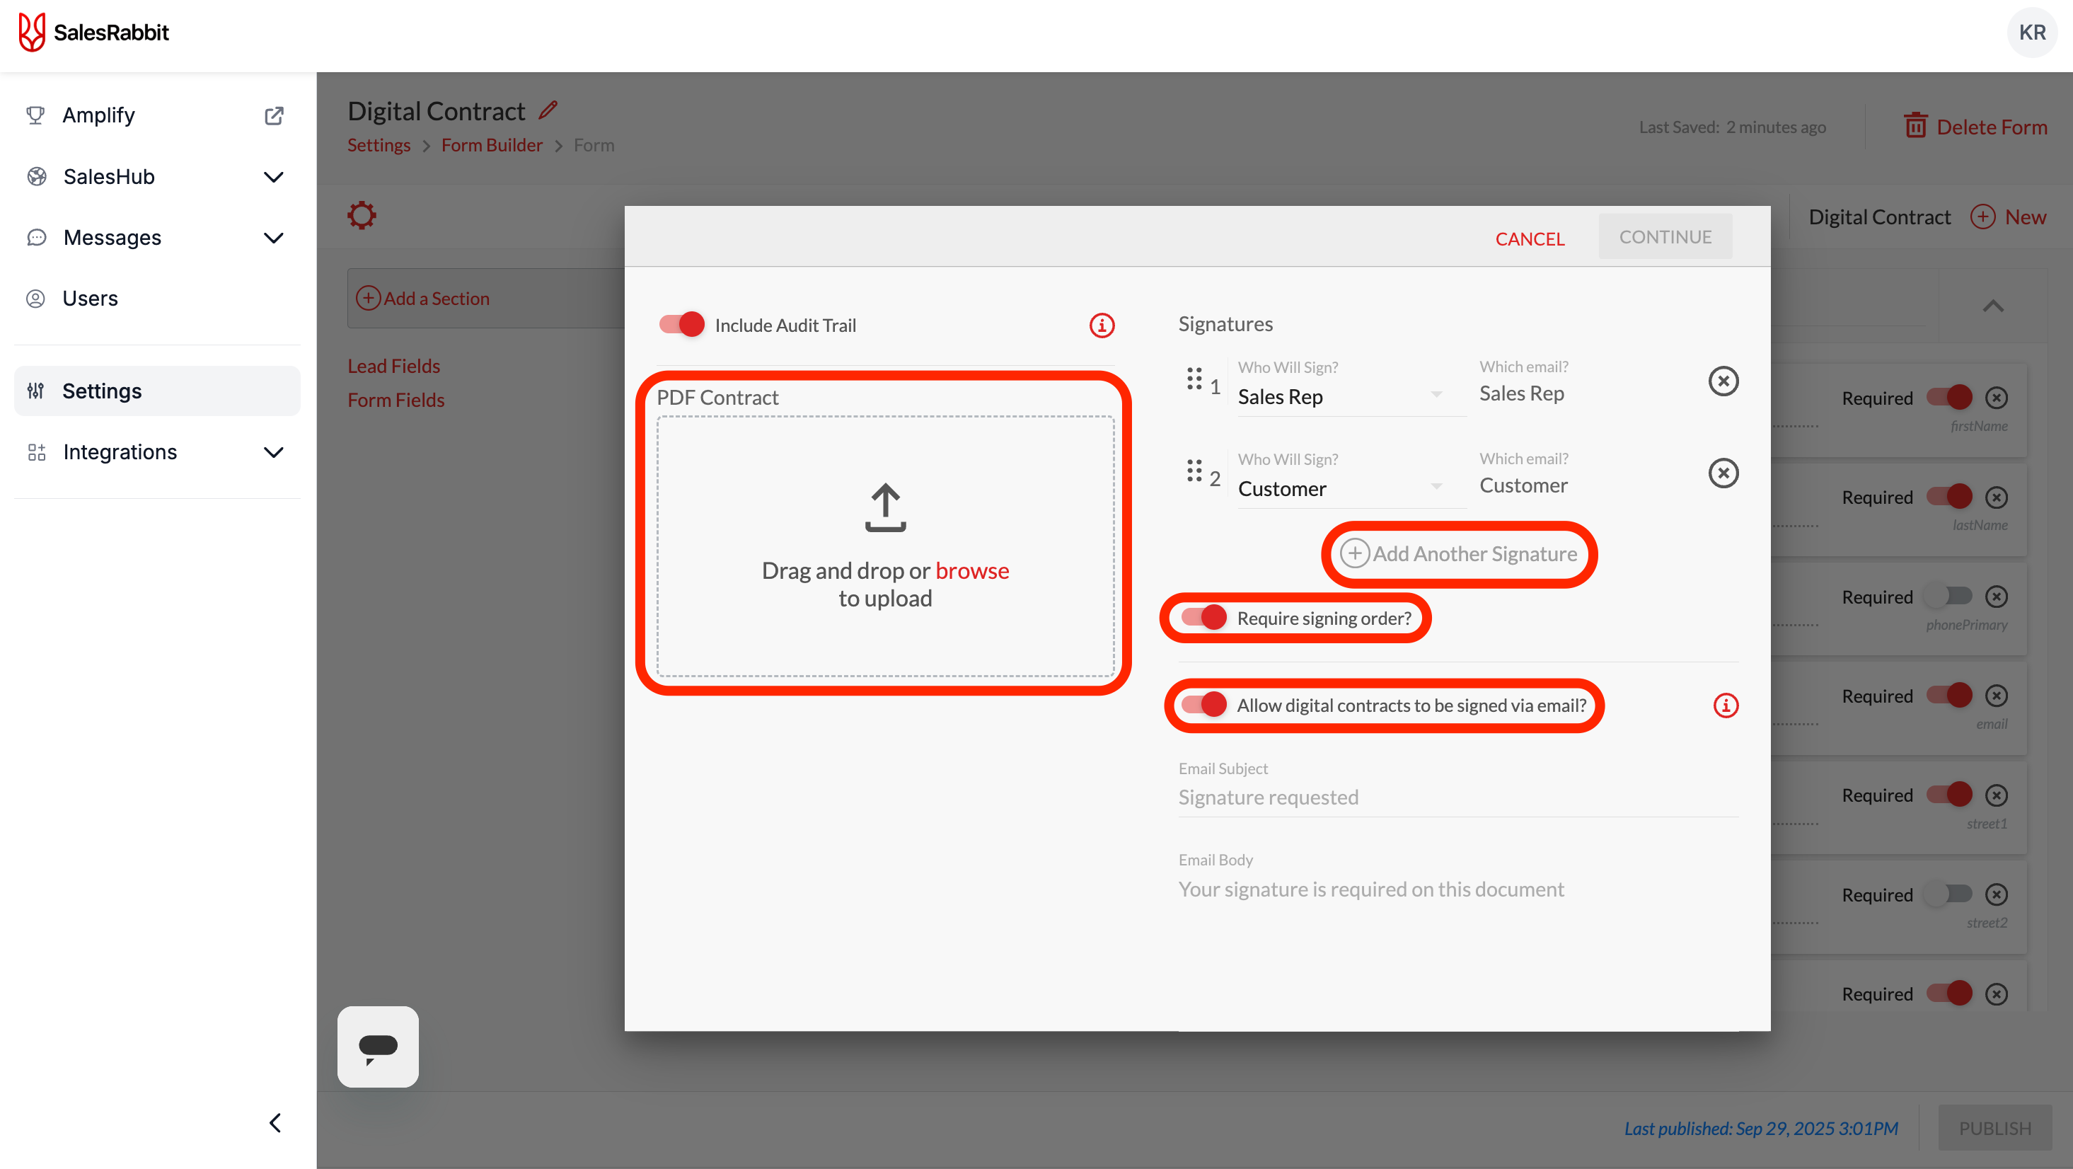Image resolution: width=2073 pixels, height=1169 pixels.
Task: Open Amplify external link icon
Action: point(274,115)
